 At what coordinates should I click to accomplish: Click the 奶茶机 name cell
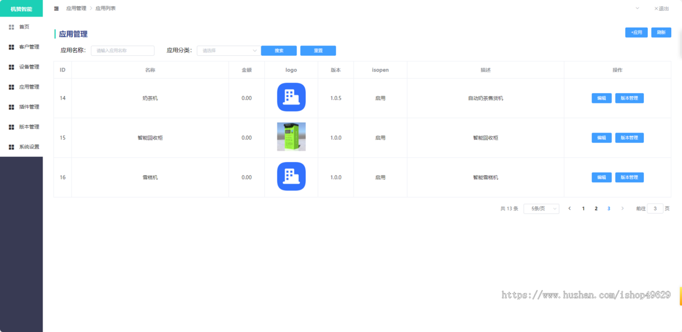point(150,98)
